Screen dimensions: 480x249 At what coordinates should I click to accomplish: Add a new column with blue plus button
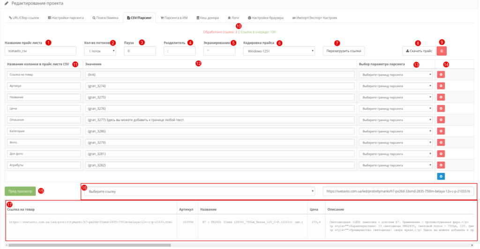(441, 176)
